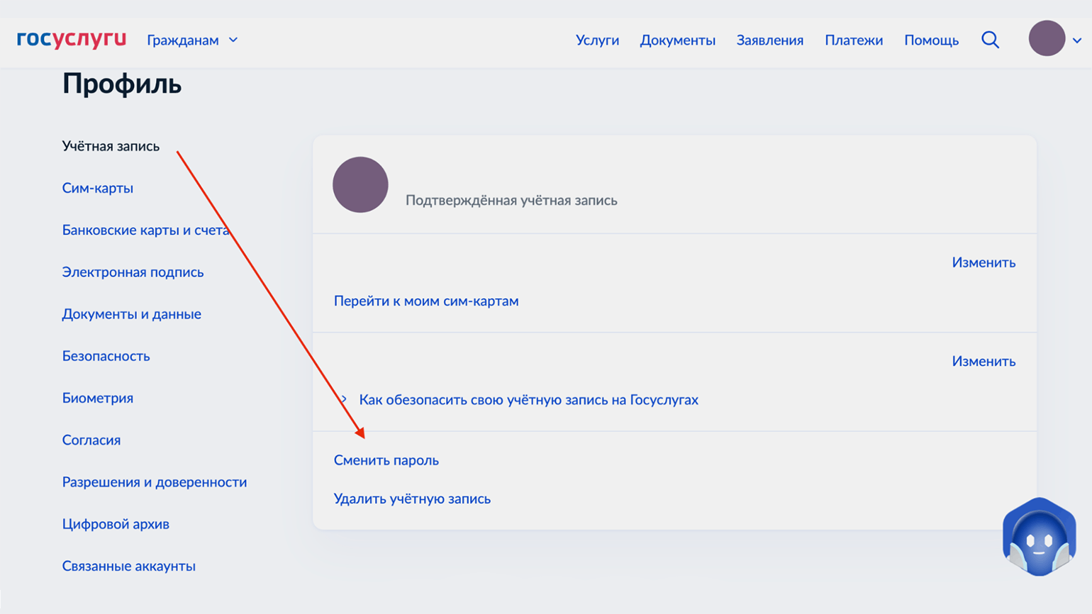This screenshot has width=1092, height=614.
Task: Click the large profile avatar picture
Action: (360, 185)
